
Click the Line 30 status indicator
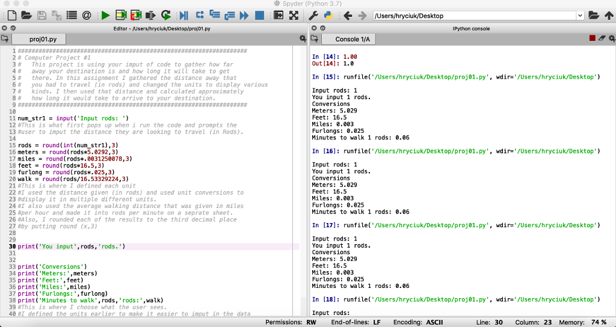tap(489, 322)
